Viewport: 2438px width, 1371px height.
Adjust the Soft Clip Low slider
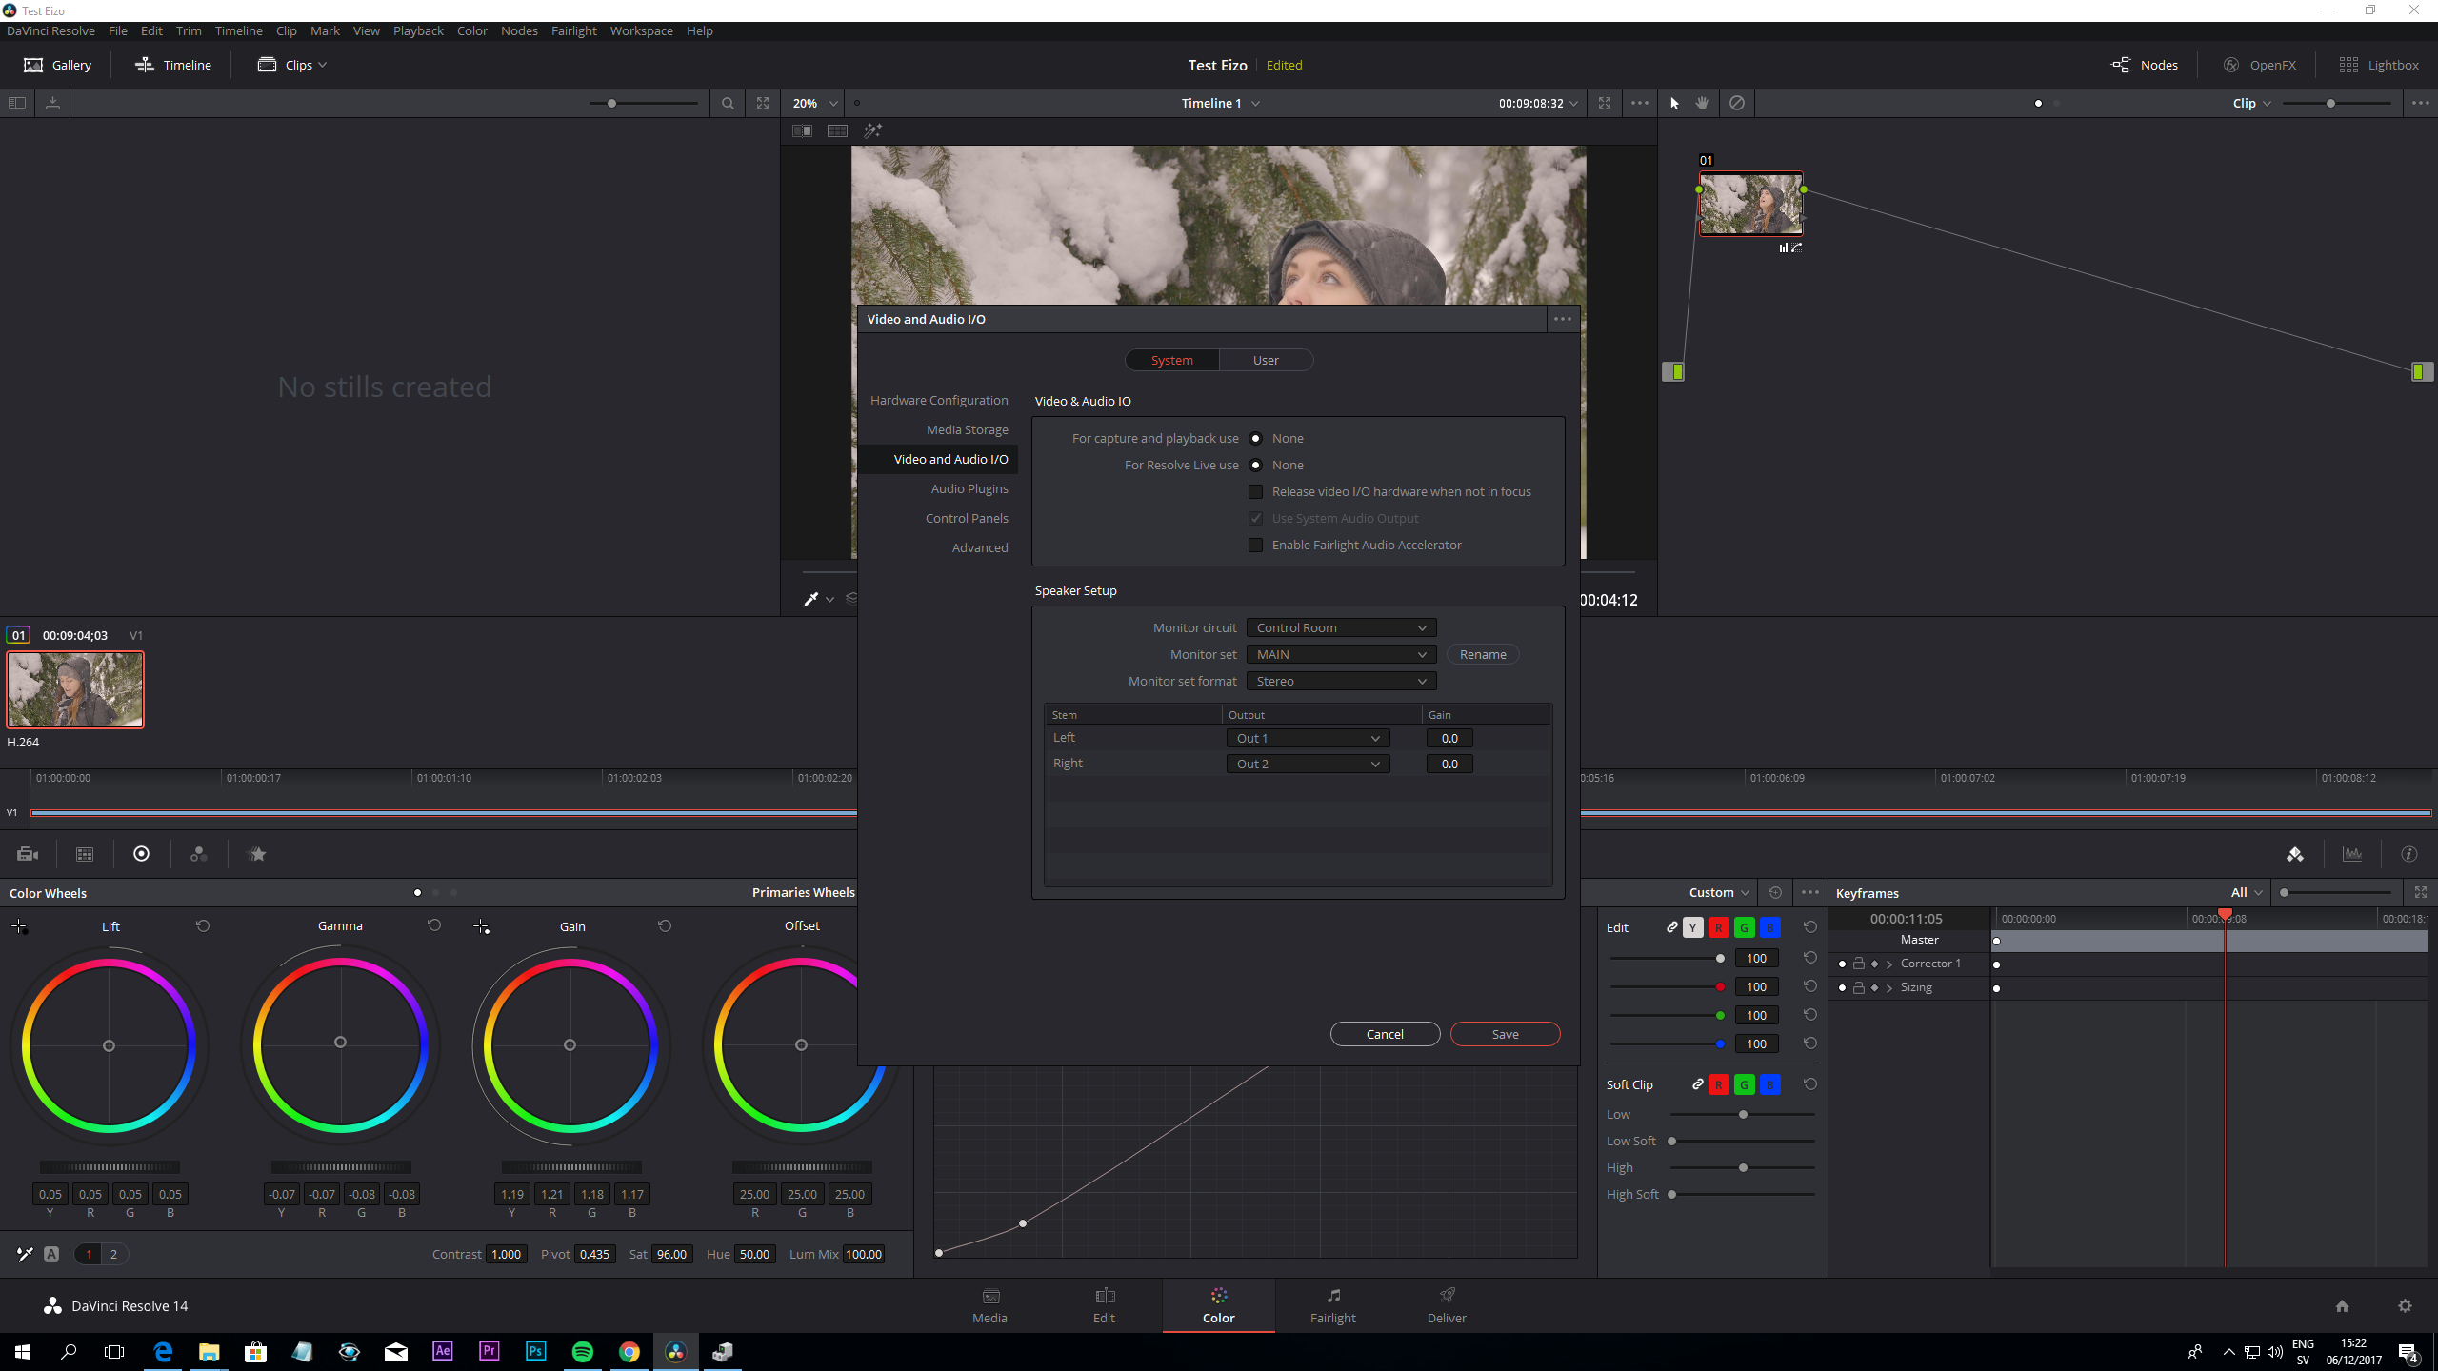pos(1742,1114)
